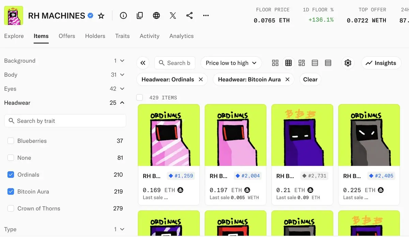Expand the Background filter section

pyautogui.click(x=65, y=61)
